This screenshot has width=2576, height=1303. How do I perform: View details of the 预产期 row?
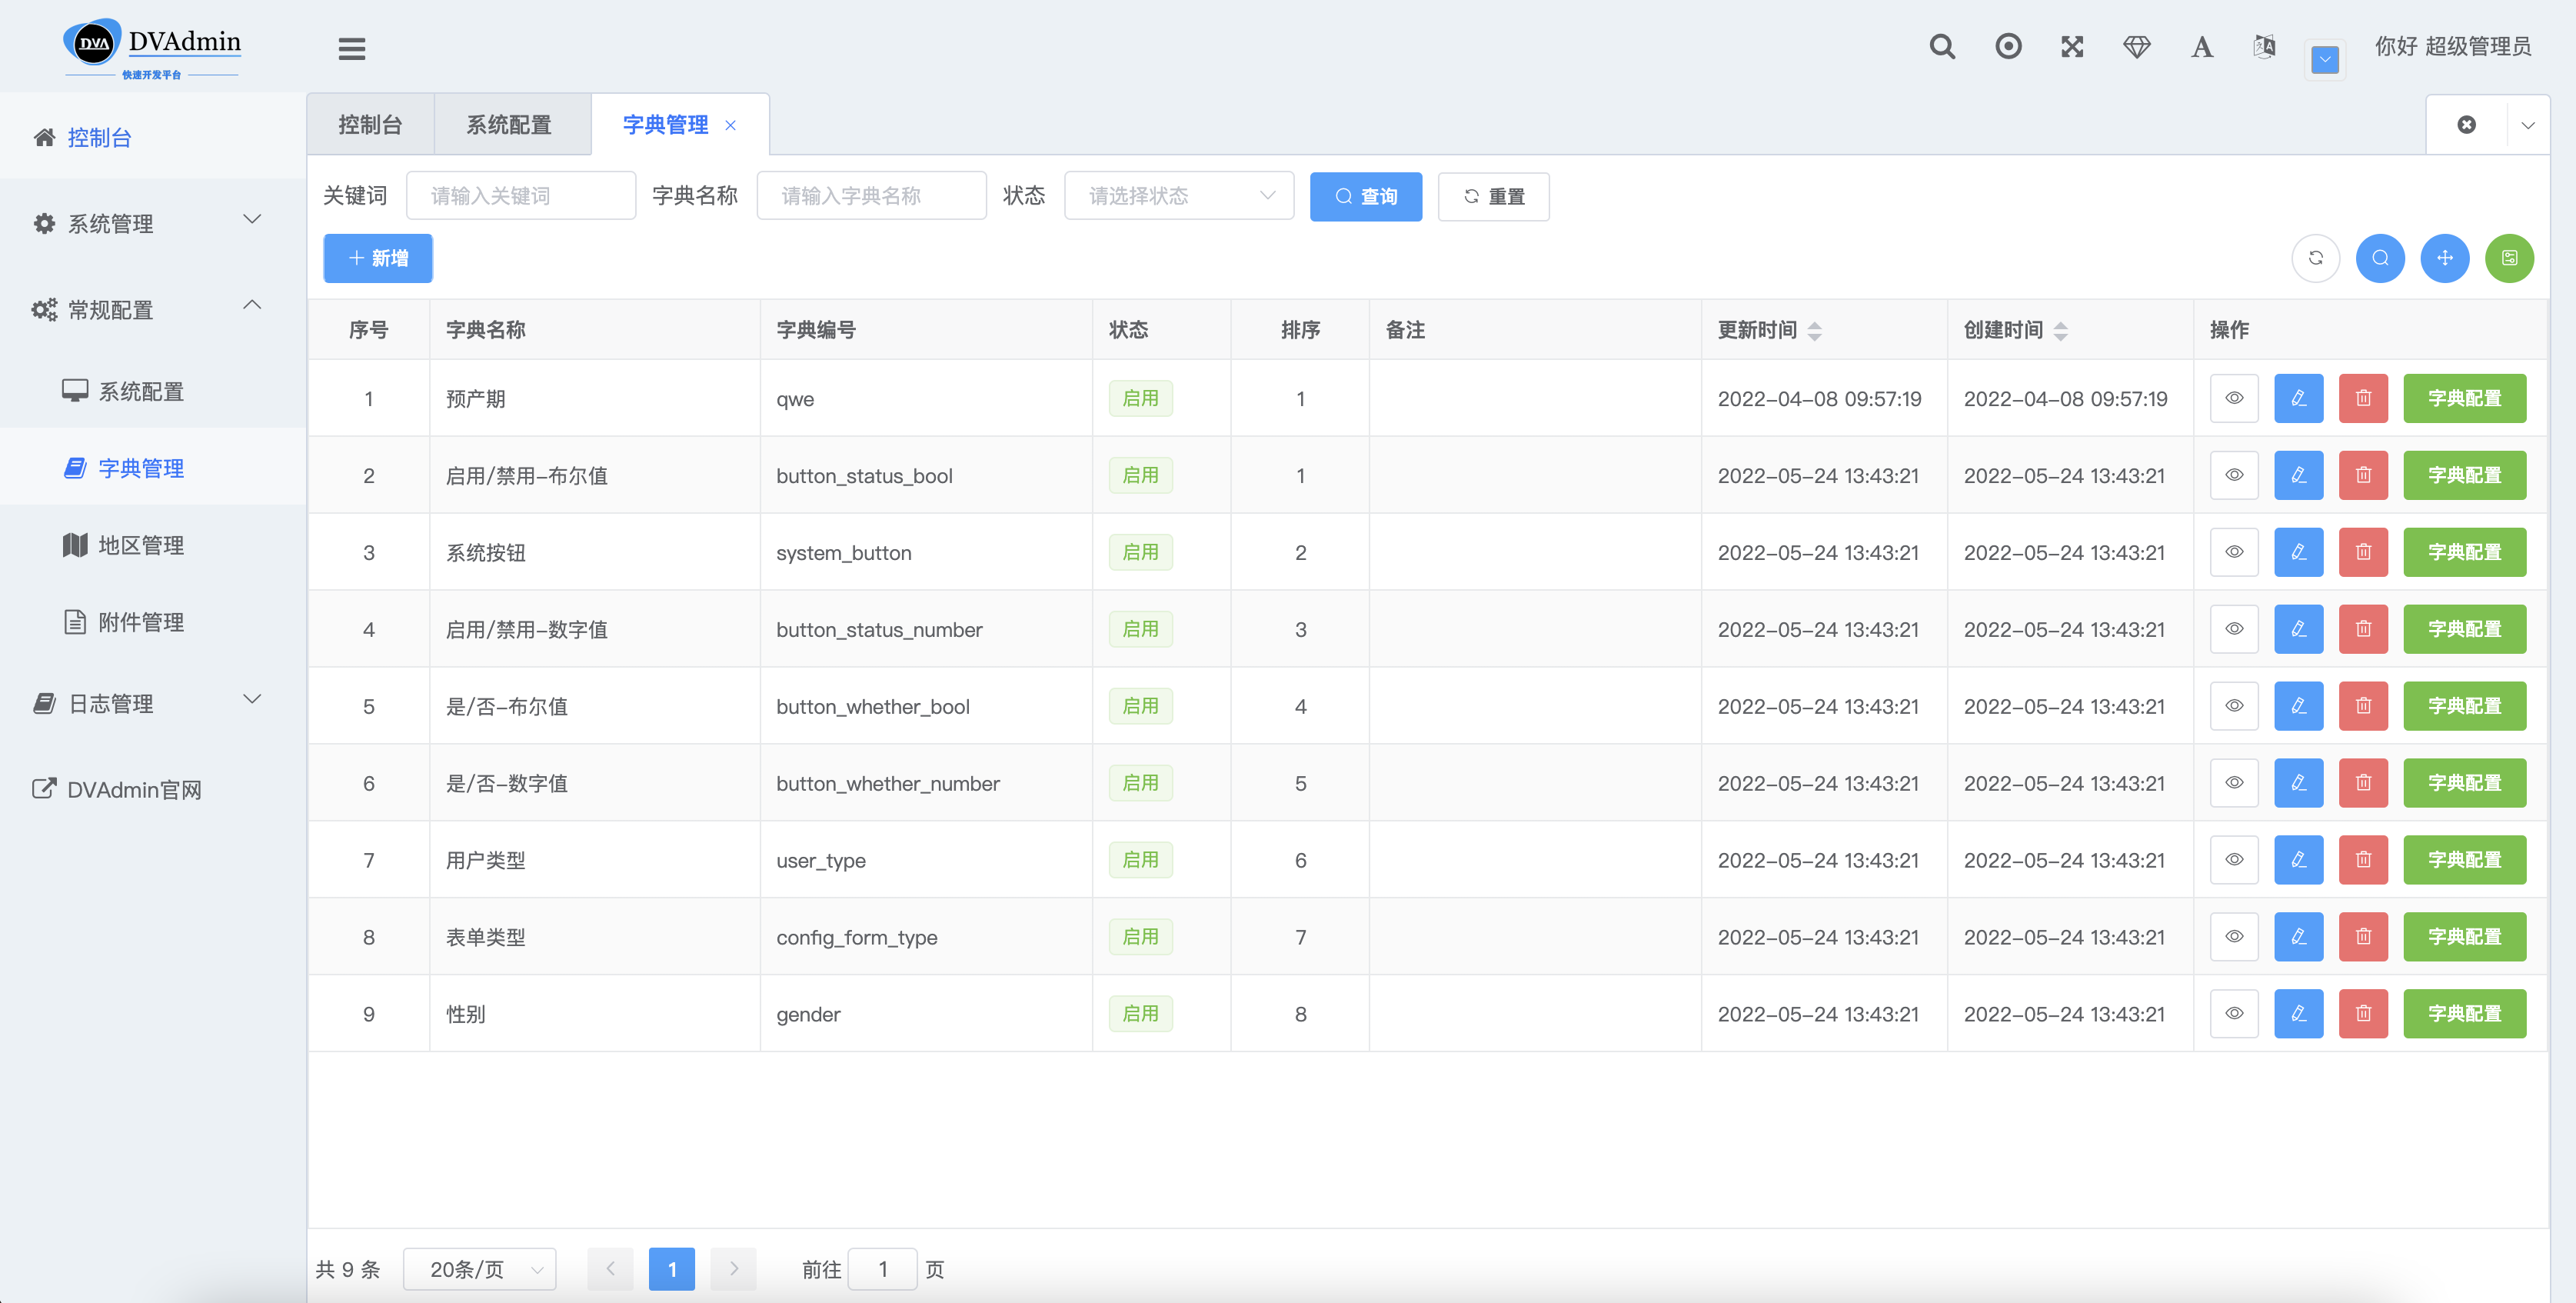pos(2234,398)
